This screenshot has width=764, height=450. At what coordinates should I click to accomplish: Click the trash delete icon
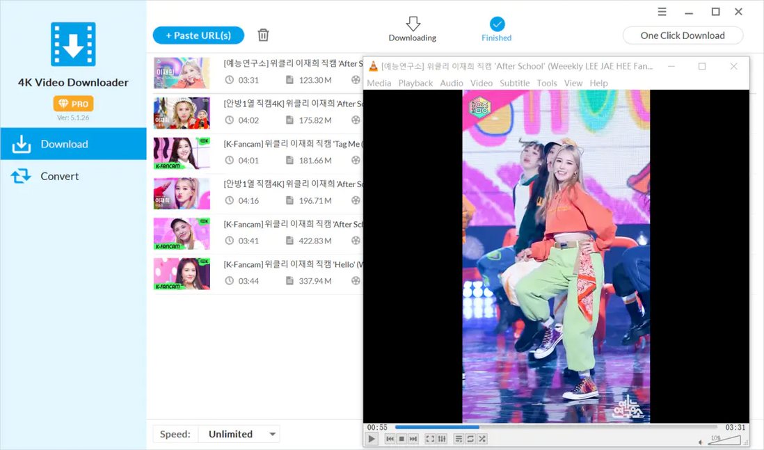(x=263, y=35)
